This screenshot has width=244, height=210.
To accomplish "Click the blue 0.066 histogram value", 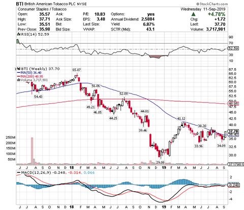I will tap(89, 173).
